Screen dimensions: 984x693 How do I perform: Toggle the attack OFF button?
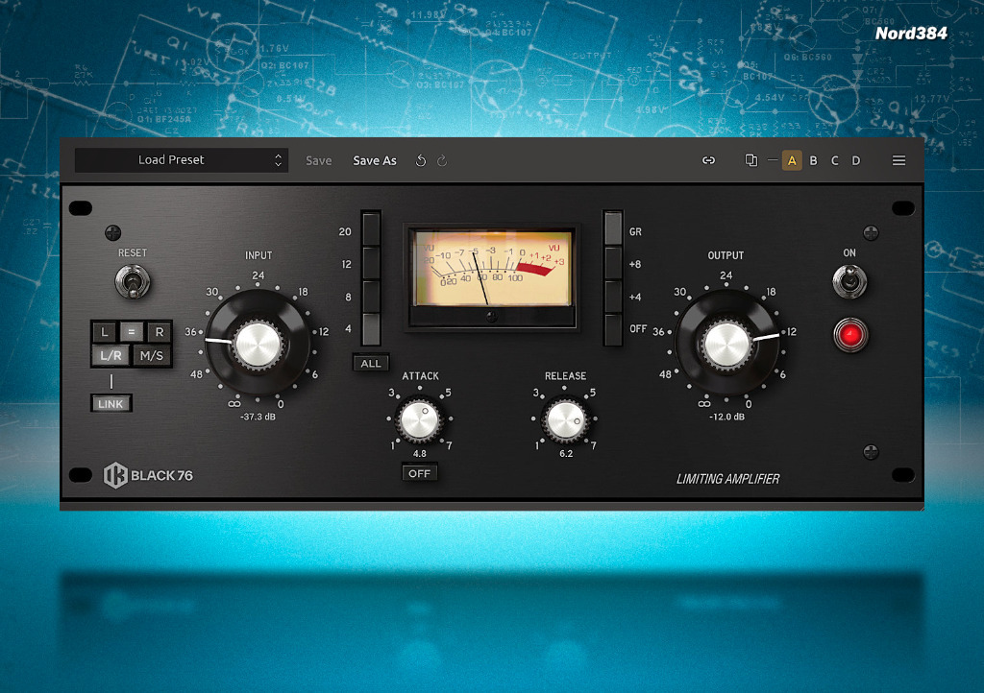tap(419, 473)
